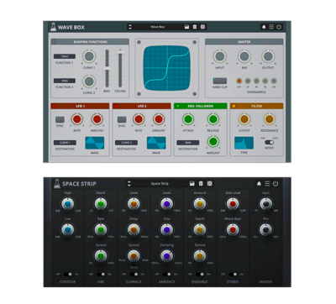Screen dimensions: 336x304
Task: Open Env. Follower Destination dropdown
Action: 188,143
